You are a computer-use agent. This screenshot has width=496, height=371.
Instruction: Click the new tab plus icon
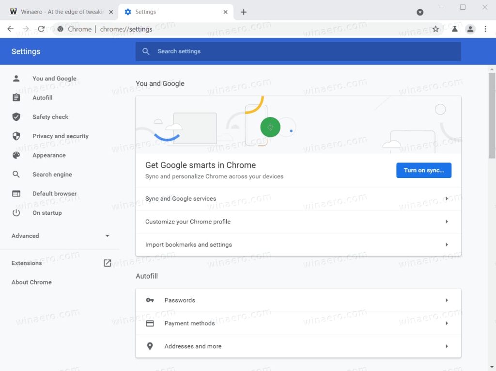(243, 12)
